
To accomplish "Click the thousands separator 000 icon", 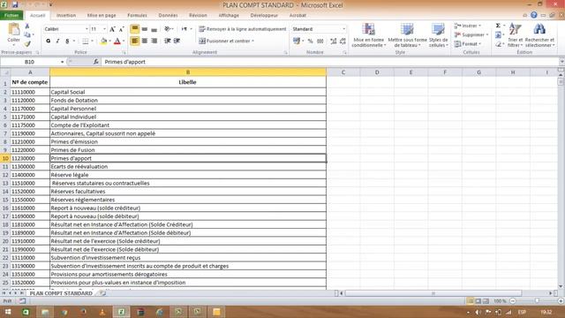I will pyautogui.click(x=320, y=42).
